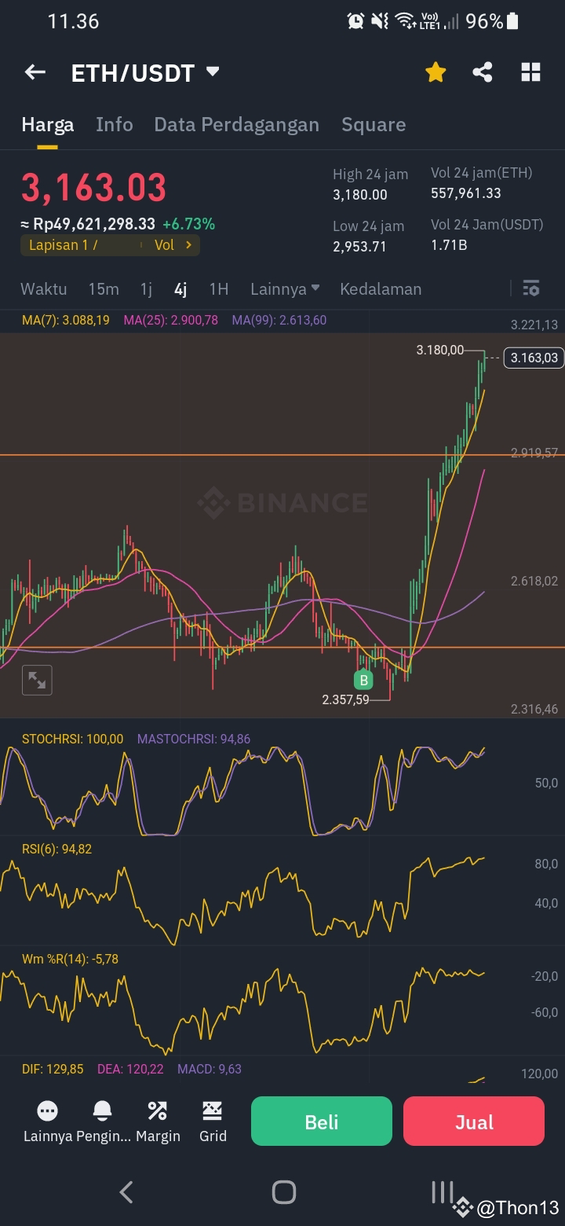
Task: Select the 4j timeframe
Action: click(x=180, y=288)
